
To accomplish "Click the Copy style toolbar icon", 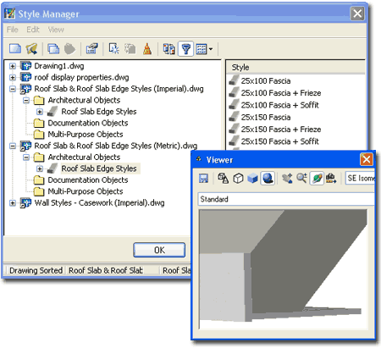I will 53,49.
